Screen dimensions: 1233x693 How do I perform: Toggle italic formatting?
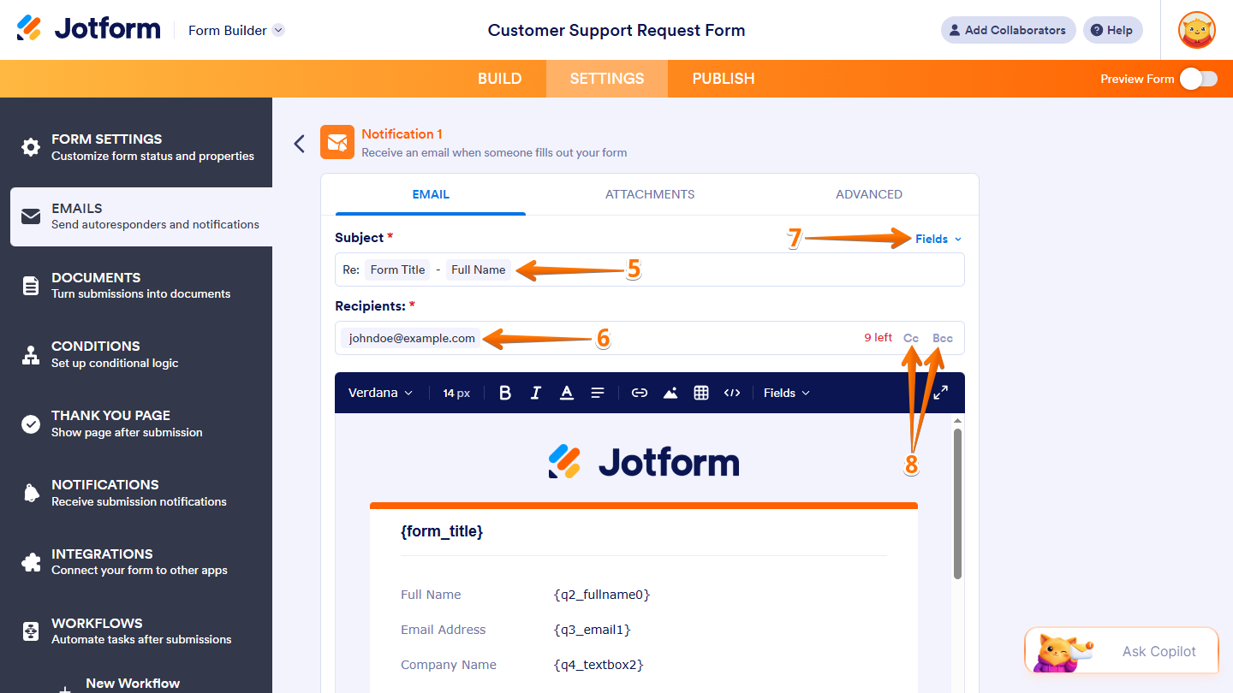[x=536, y=393]
